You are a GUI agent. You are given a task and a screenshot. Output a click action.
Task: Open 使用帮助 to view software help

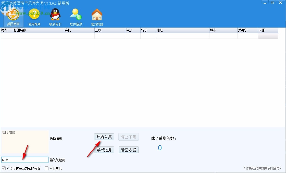point(34,16)
